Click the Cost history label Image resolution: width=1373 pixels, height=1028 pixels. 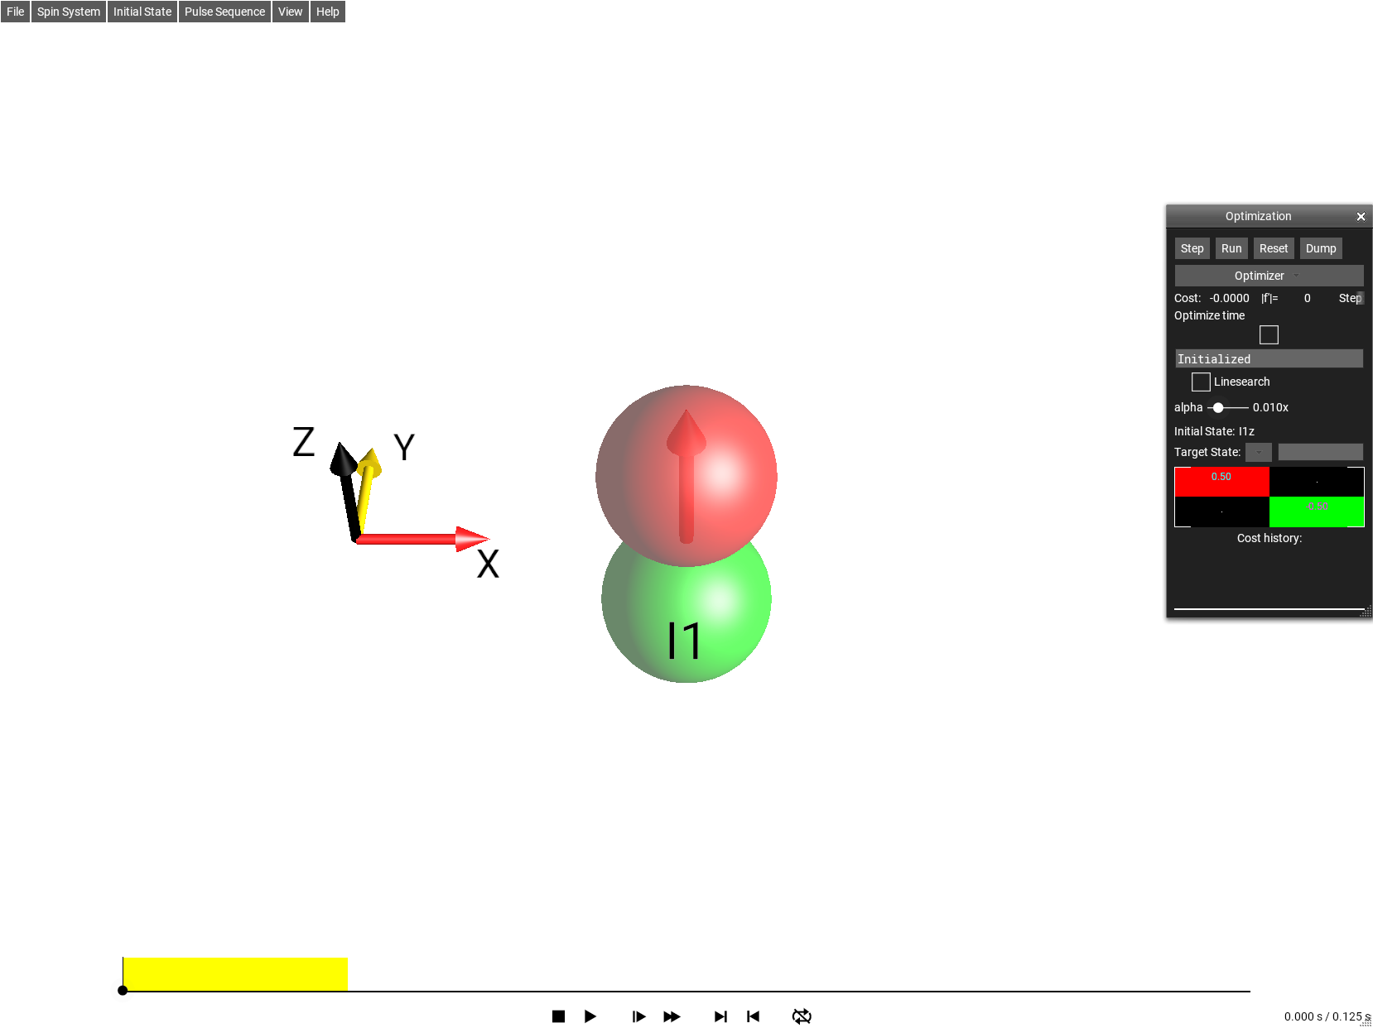point(1269,538)
